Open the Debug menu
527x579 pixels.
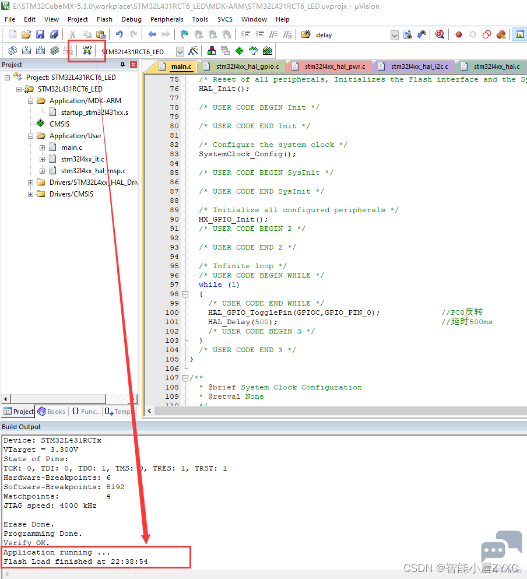131,19
